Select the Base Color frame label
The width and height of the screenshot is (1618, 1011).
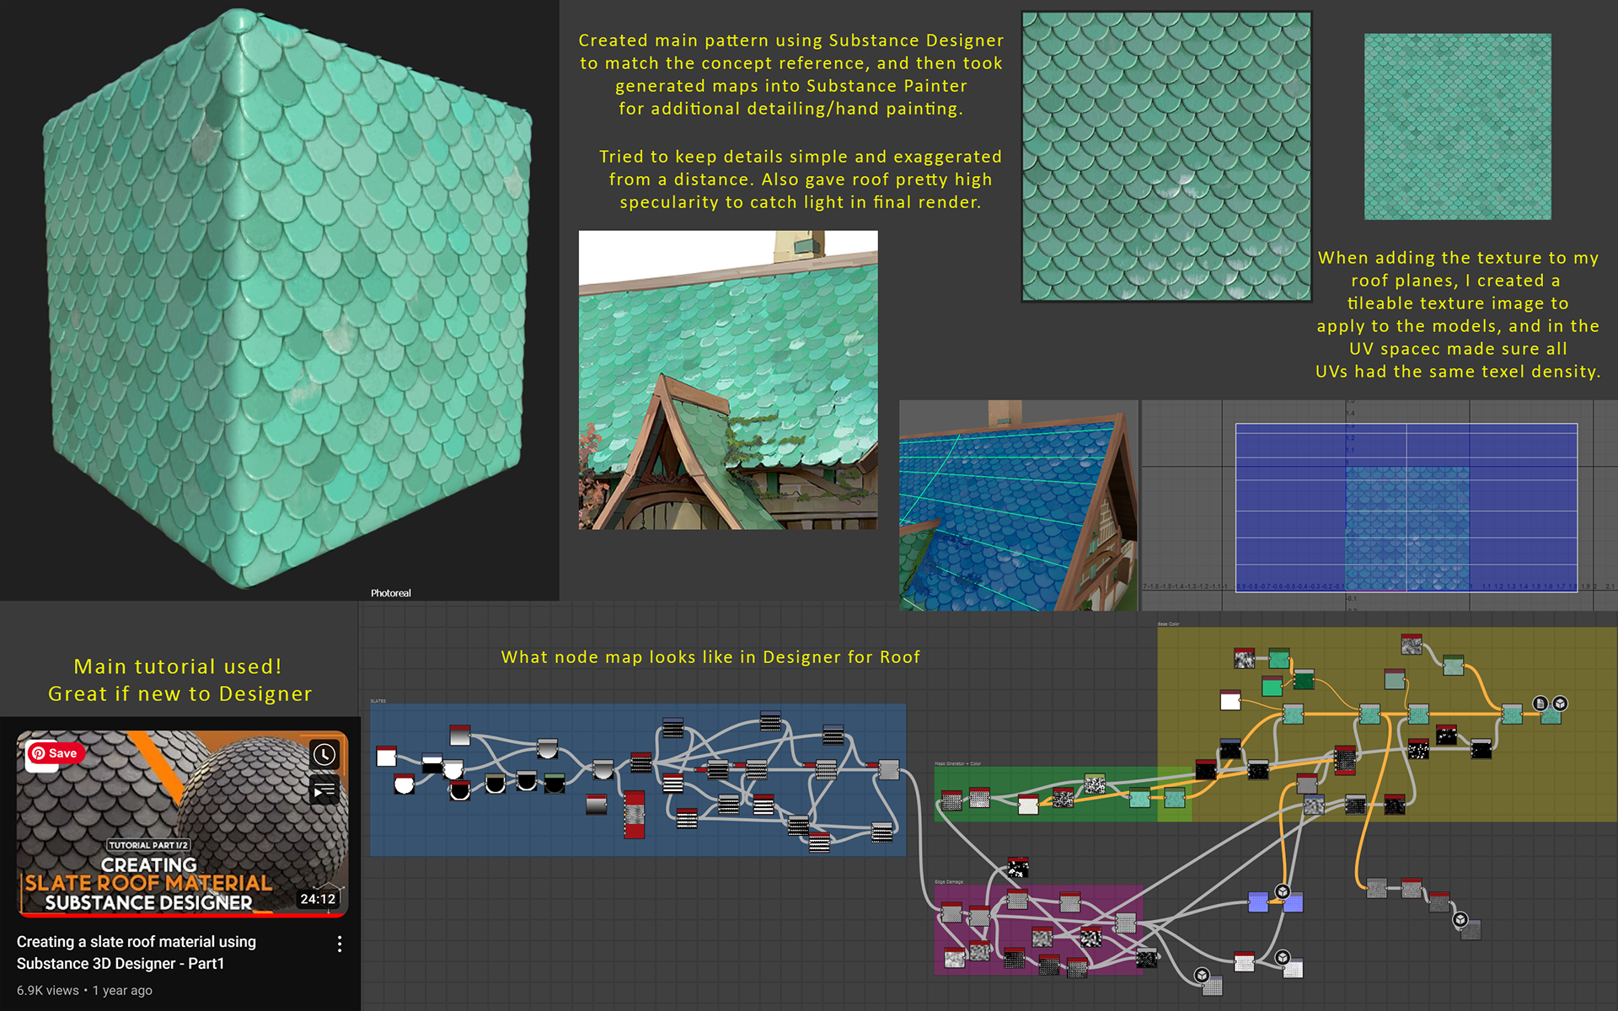tap(1169, 624)
